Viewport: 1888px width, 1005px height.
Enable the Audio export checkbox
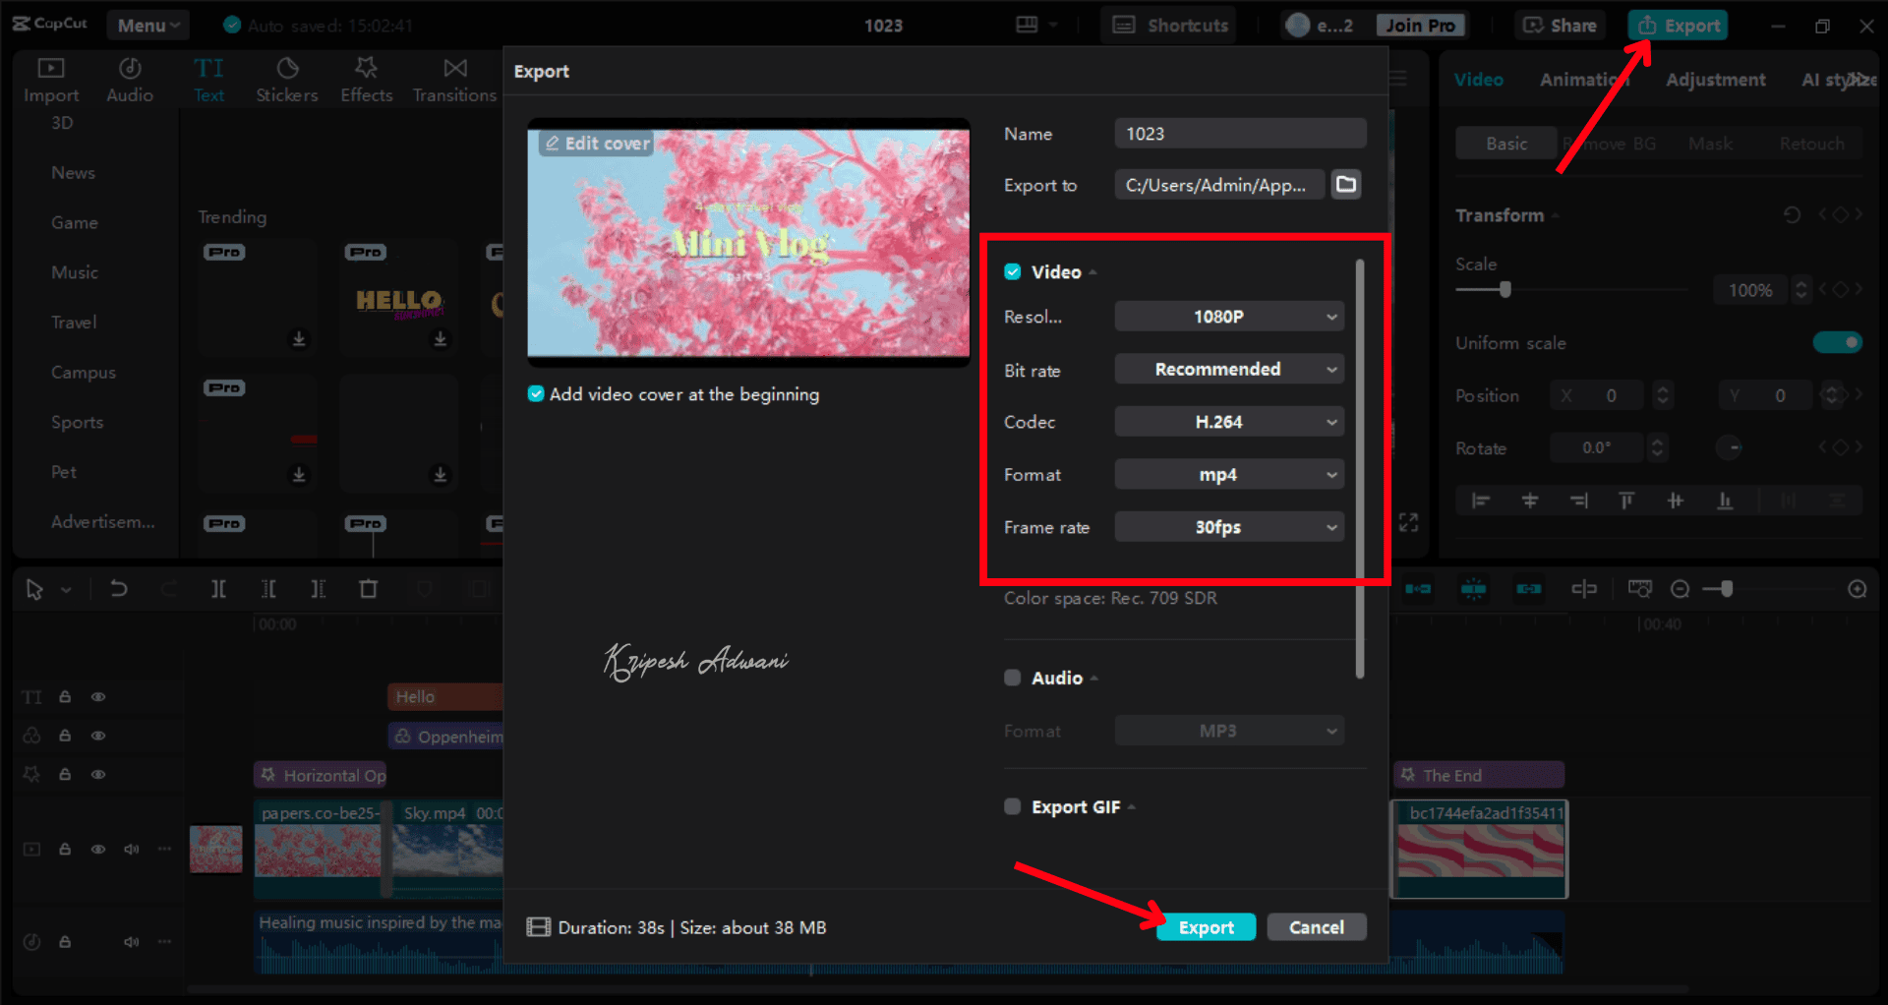click(1013, 678)
